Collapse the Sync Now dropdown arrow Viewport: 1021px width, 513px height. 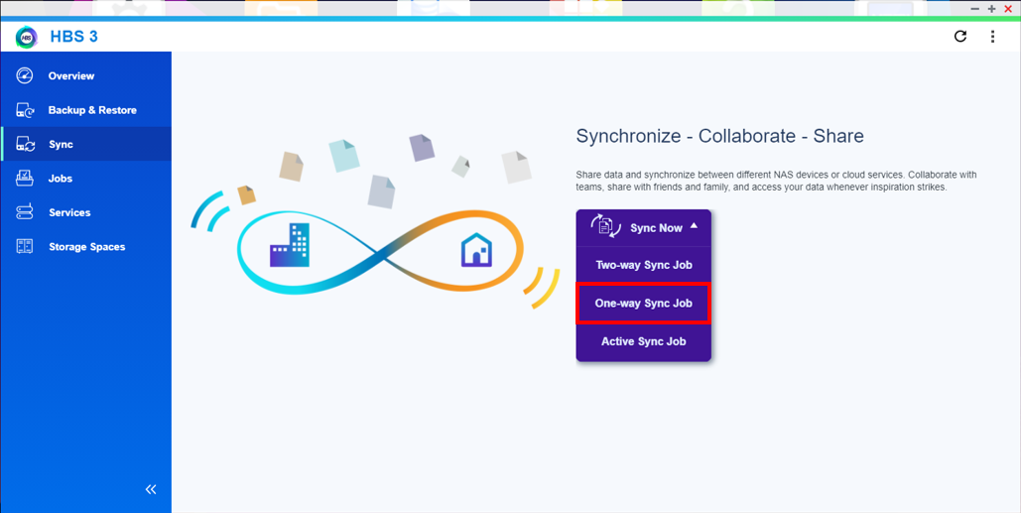tap(694, 226)
